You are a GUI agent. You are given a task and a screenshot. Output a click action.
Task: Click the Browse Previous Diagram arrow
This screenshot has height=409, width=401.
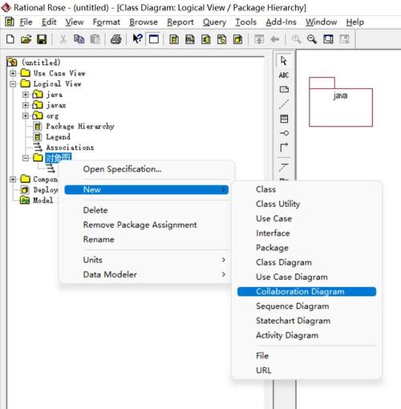[275, 39]
